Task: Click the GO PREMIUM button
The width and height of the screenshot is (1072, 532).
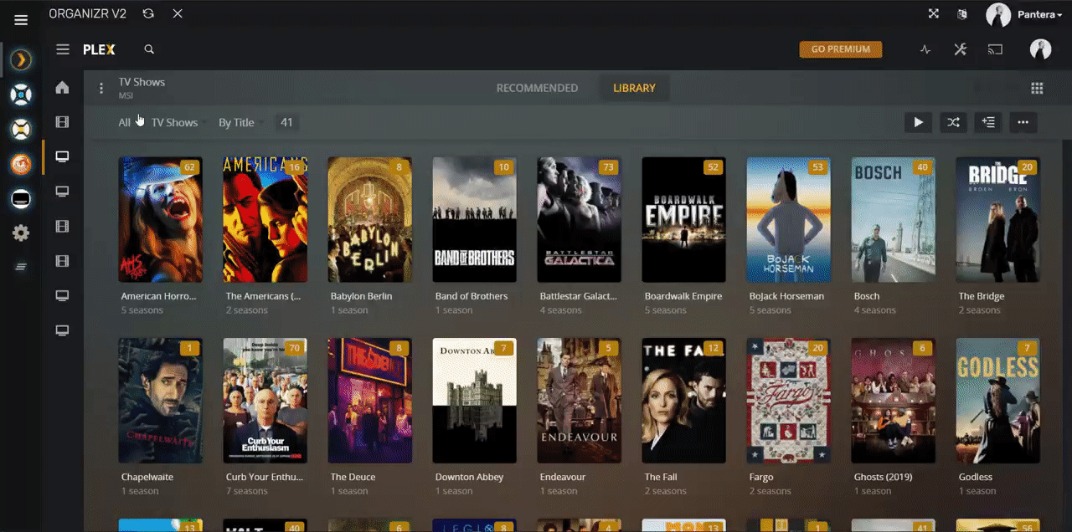Action: click(841, 49)
